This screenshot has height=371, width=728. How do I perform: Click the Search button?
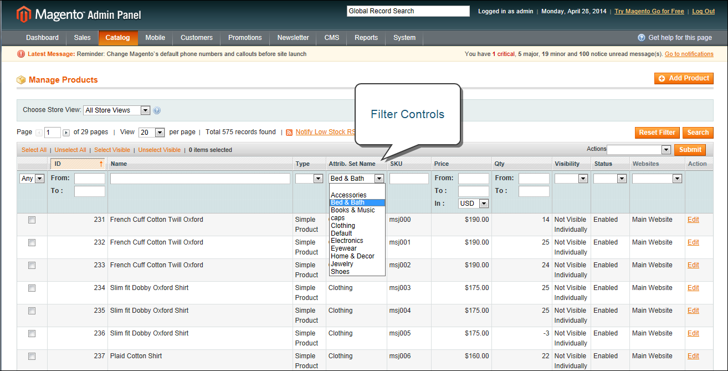point(698,133)
